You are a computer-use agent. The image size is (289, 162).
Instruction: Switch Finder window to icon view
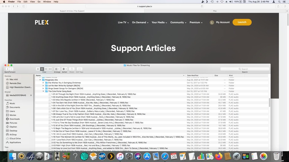coord(38,69)
